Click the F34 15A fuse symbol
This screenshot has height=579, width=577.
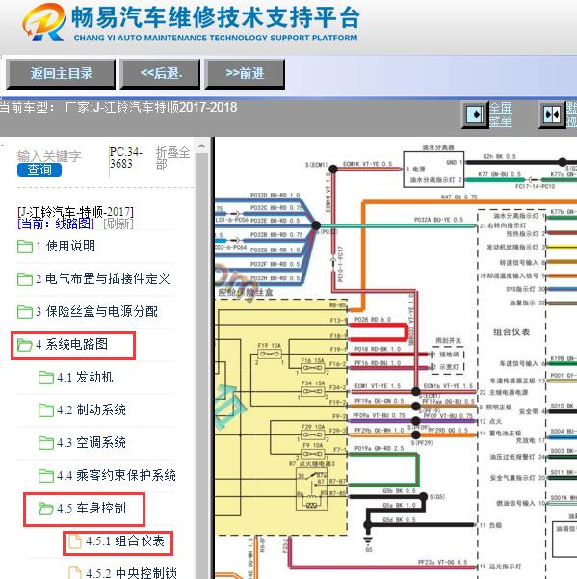click(312, 391)
